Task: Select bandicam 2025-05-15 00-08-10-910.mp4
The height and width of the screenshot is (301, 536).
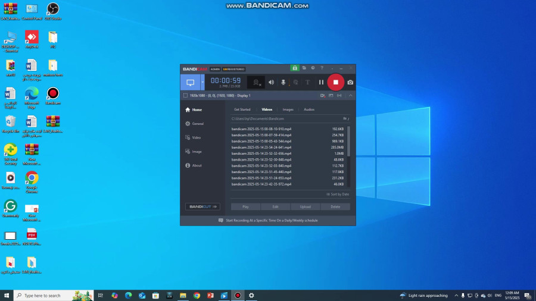Action: [288, 129]
